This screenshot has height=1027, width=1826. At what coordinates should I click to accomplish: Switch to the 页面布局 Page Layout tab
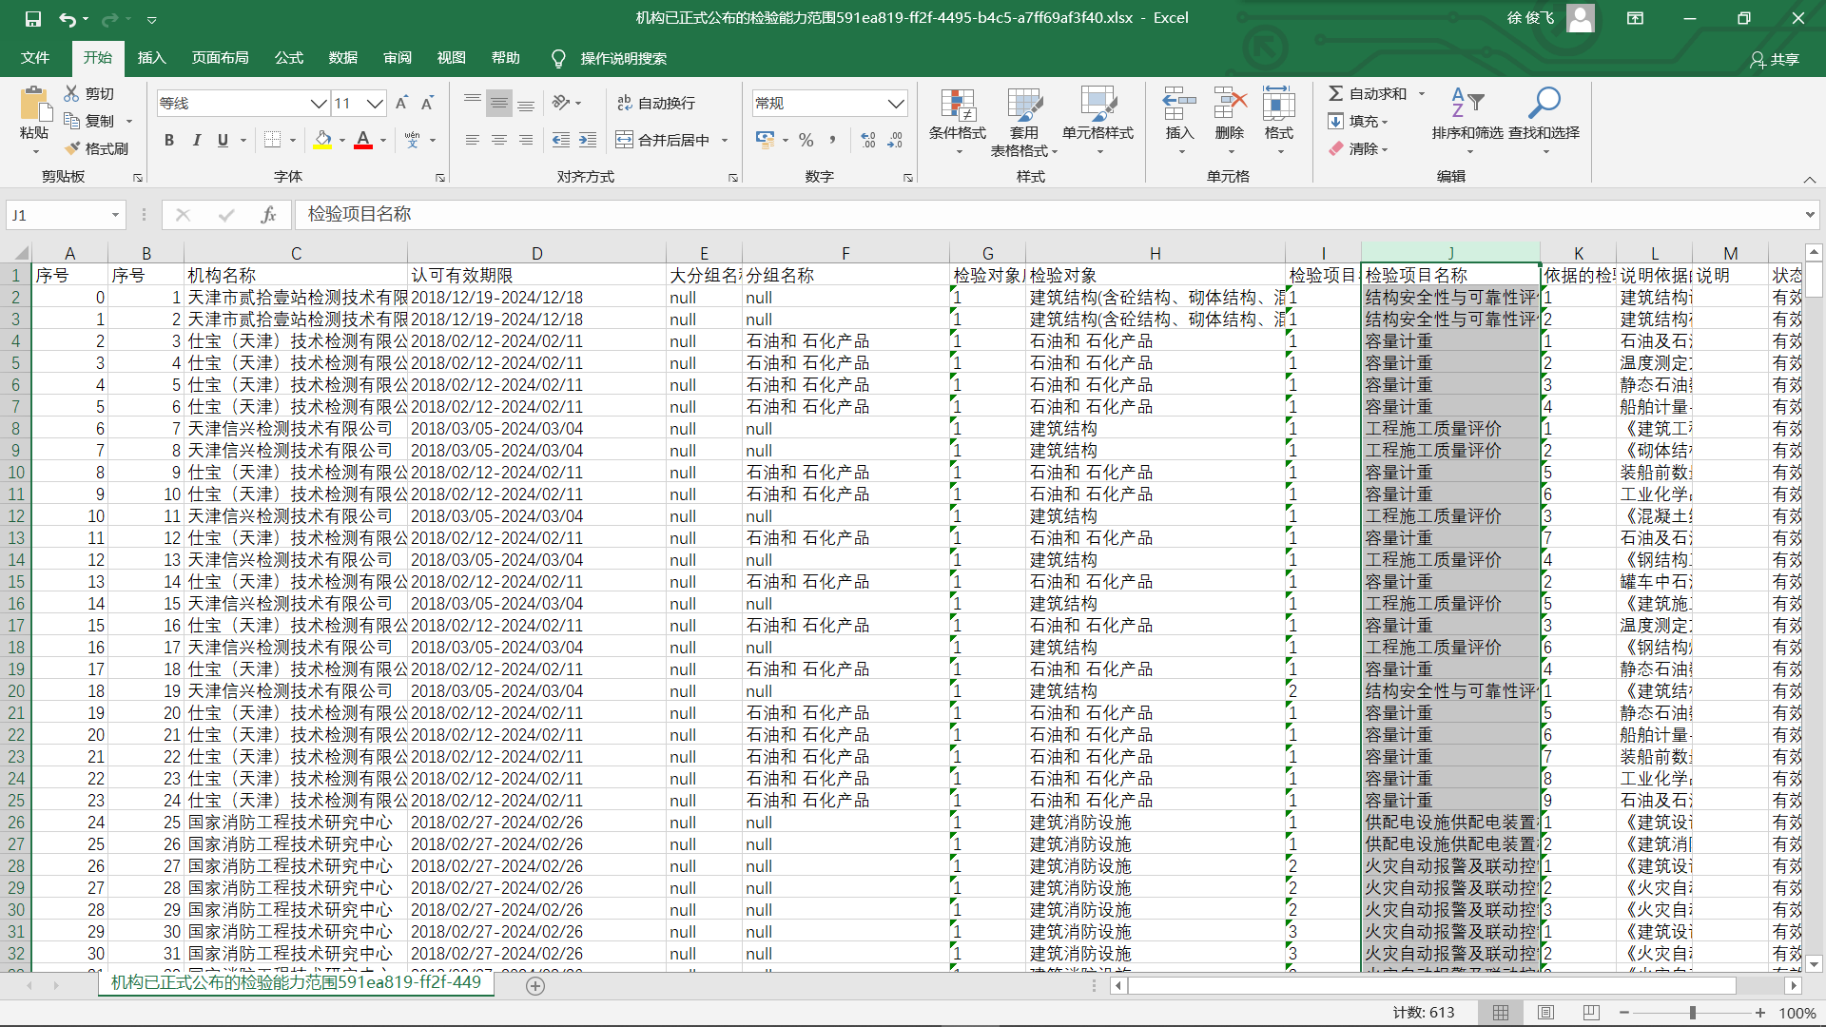(220, 58)
